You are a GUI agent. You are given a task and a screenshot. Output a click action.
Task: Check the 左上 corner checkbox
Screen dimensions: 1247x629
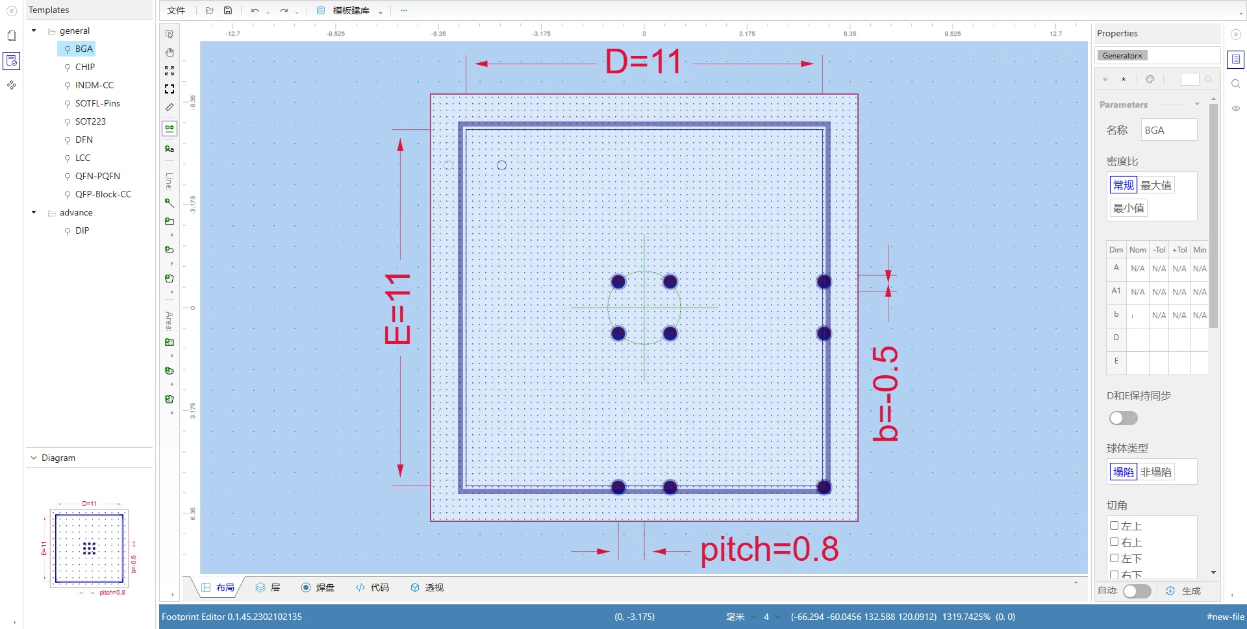click(1115, 526)
